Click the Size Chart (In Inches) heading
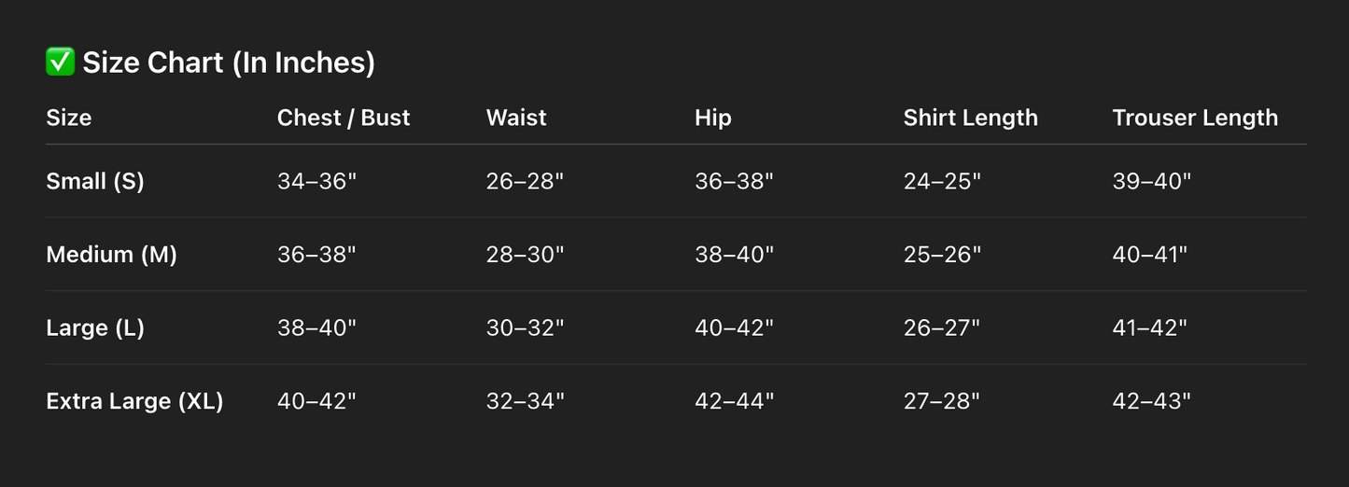Viewport: 1349px width, 487px height. 229,63
